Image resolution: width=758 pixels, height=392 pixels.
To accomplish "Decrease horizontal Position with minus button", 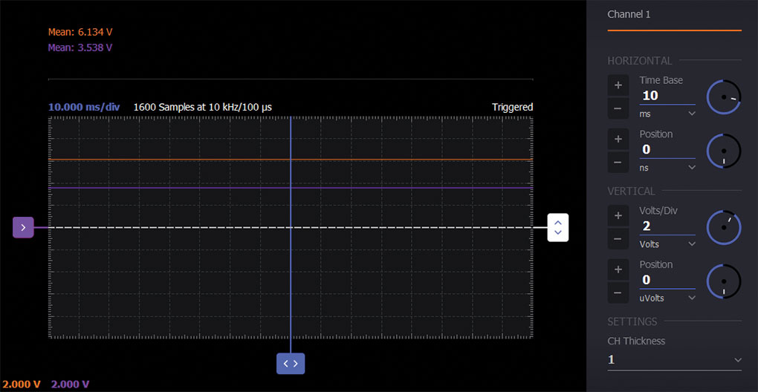I will point(618,162).
